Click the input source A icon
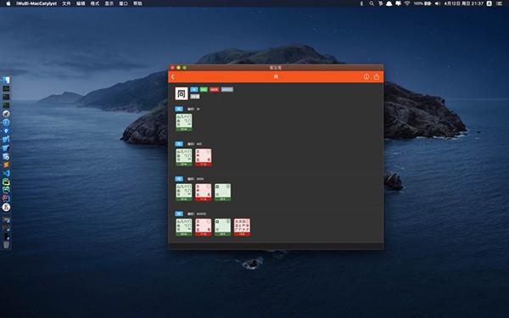This screenshot has width=509, height=318. point(489,3)
